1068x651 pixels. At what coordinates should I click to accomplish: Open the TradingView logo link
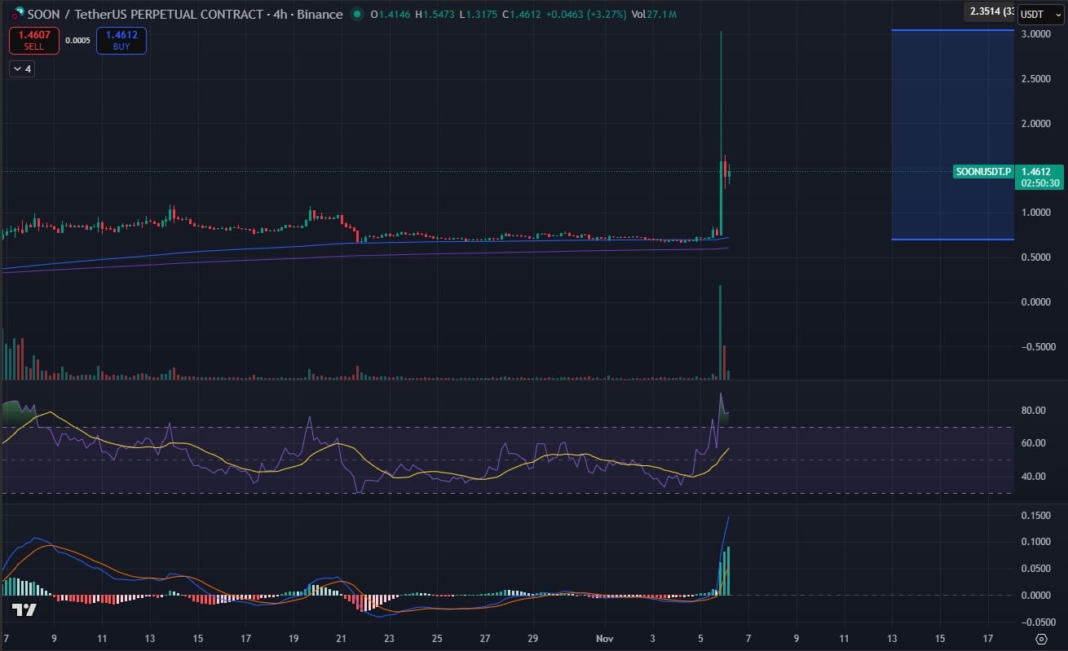pos(24,610)
